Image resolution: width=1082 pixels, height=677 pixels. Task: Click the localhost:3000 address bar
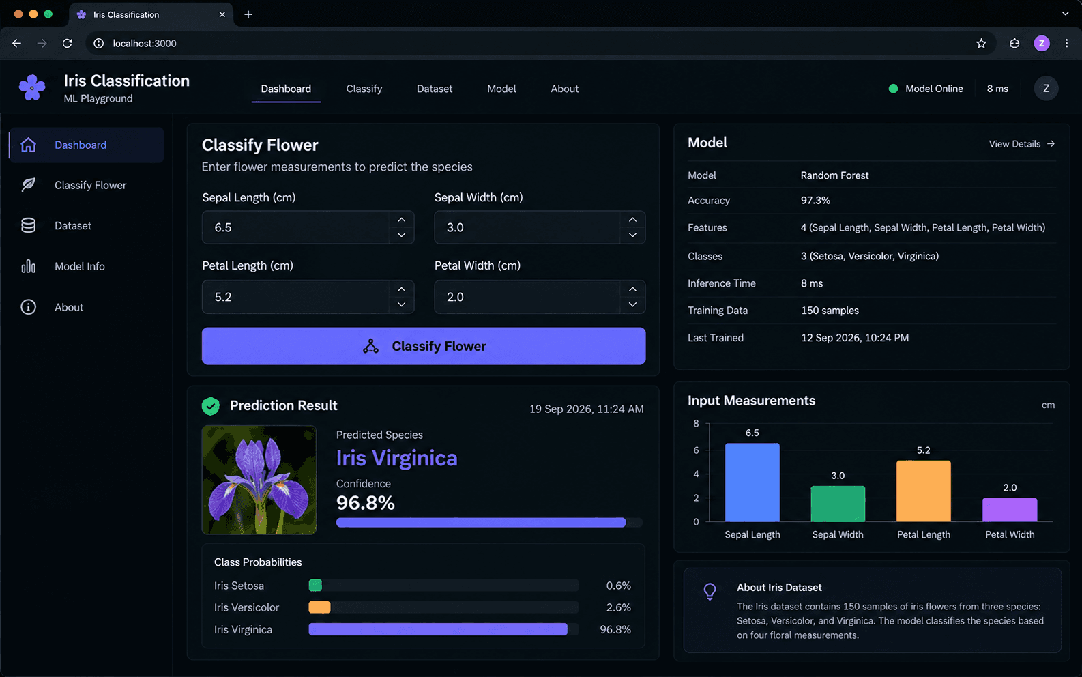[x=539, y=43]
